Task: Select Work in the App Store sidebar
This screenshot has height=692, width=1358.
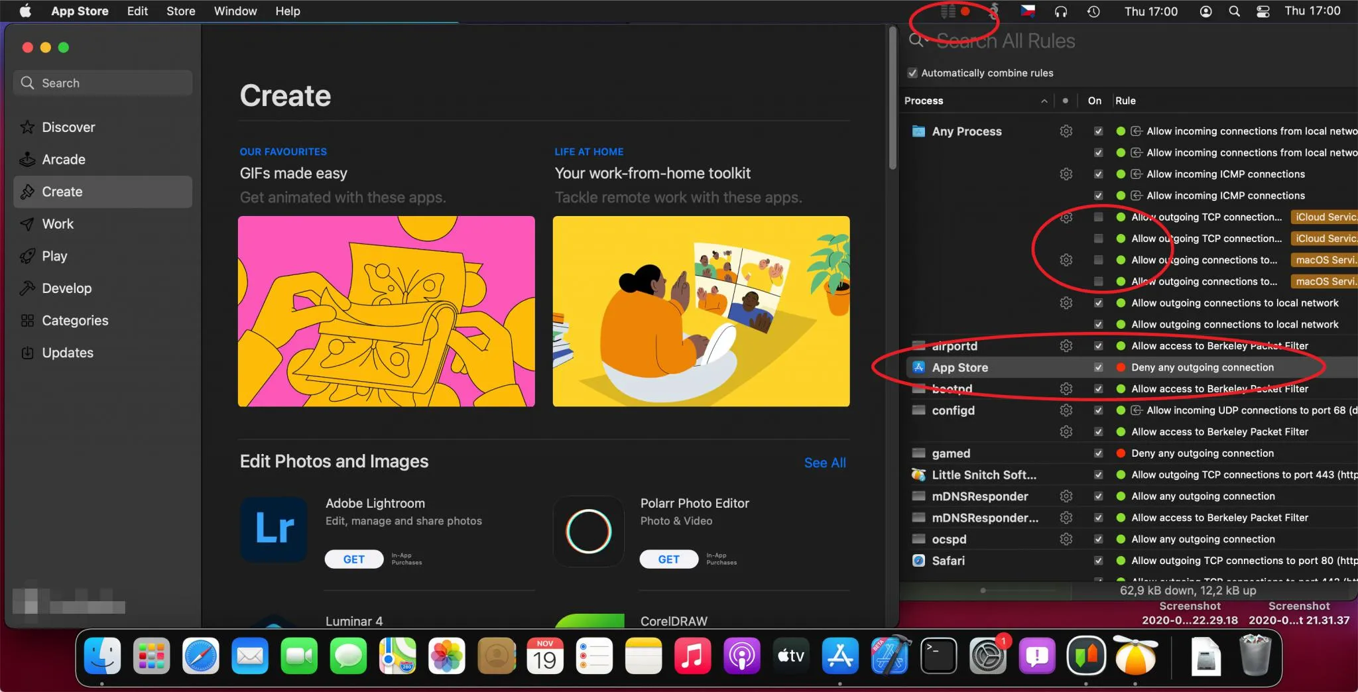Action: coord(103,224)
